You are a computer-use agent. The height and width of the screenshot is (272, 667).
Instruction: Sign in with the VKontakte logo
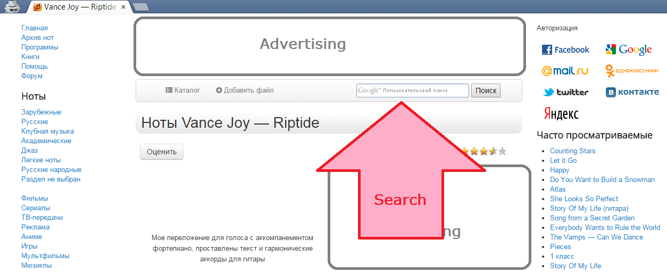[632, 92]
